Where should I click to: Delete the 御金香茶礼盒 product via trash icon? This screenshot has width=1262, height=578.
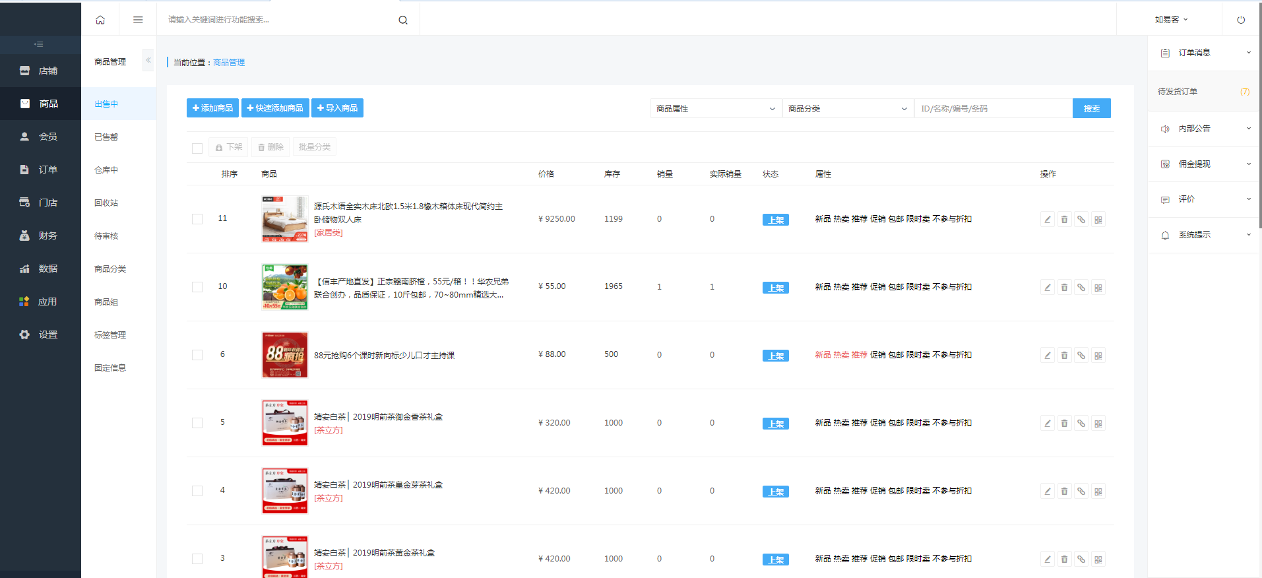(1064, 424)
